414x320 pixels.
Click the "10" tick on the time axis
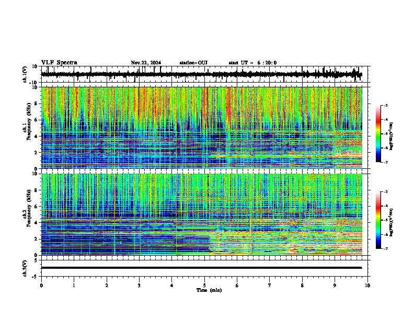367,285
